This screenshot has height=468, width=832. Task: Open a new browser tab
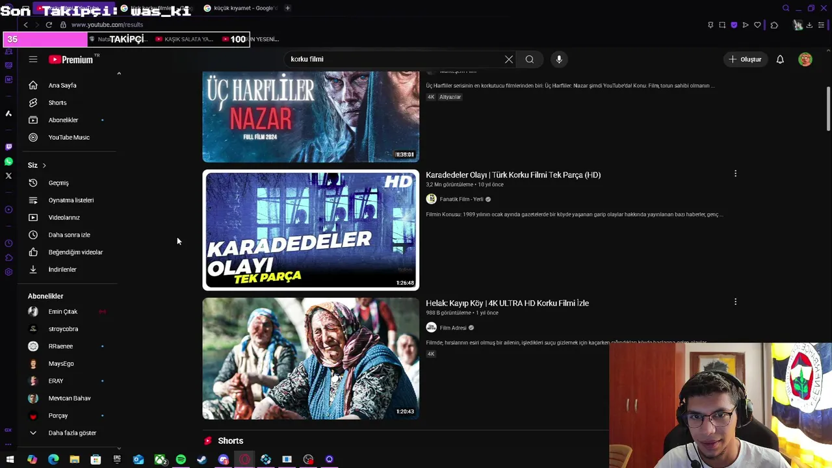pos(287,8)
